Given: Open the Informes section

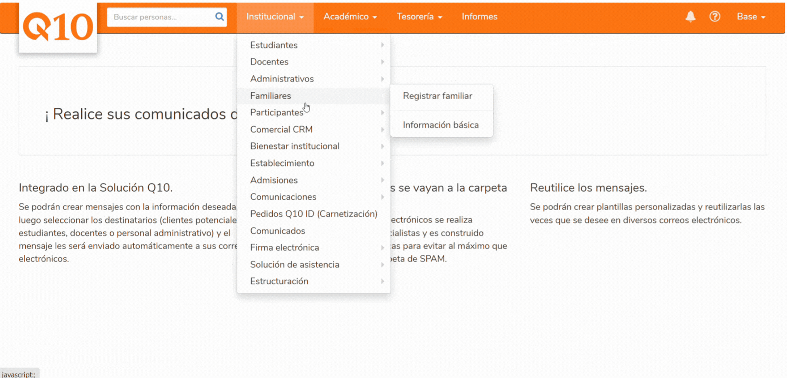Looking at the screenshot, I should 480,17.
